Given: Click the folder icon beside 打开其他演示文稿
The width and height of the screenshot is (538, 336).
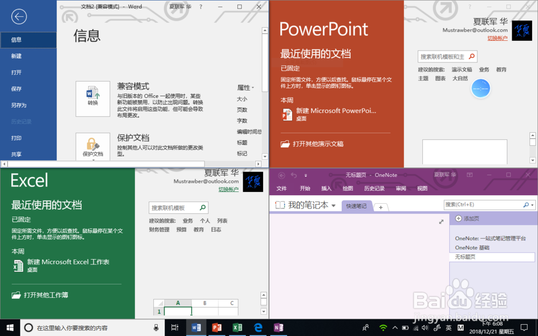Looking at the screenshot, I should (285, 144).
